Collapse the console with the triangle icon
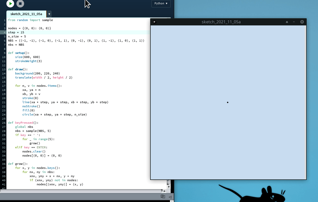 click(x=170, y=197)
